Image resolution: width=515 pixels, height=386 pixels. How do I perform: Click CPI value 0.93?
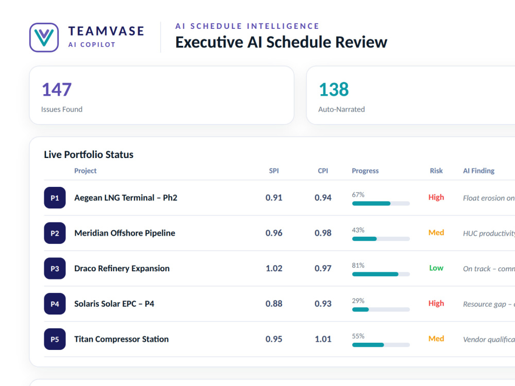click(323, 304)
